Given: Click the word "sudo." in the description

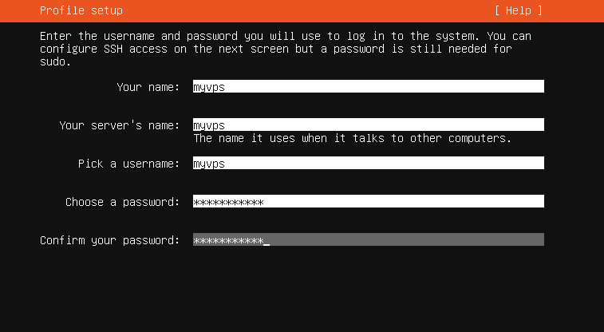Looking at the screenshot, I should (x=56, y=61).
